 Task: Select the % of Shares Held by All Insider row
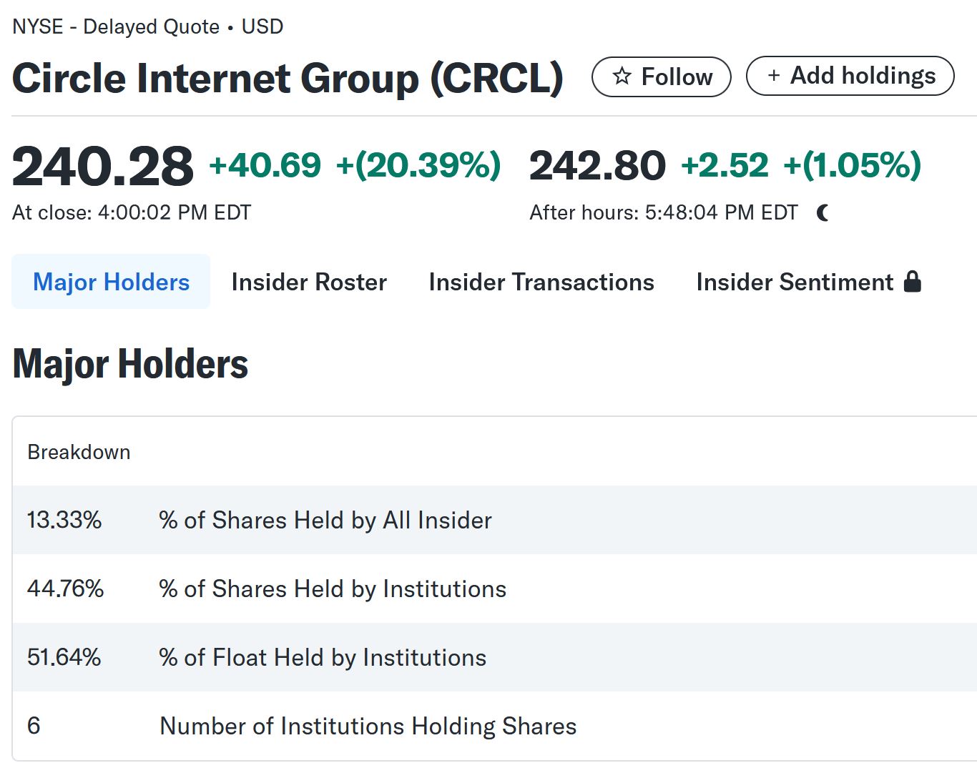pos(495,520)
